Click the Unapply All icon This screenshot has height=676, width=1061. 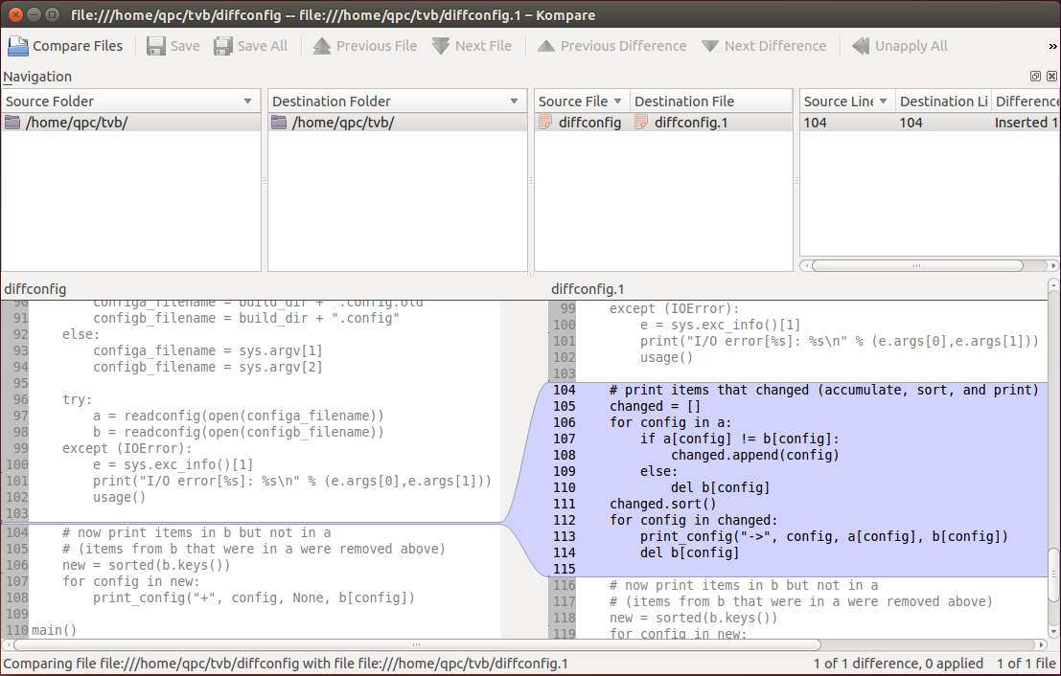point(861,46)
